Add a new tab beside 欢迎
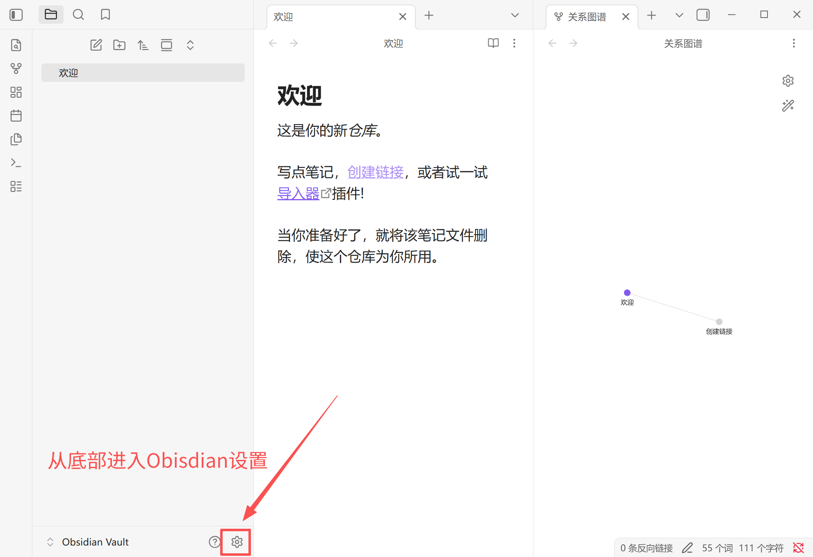 [x=429, y=16]
